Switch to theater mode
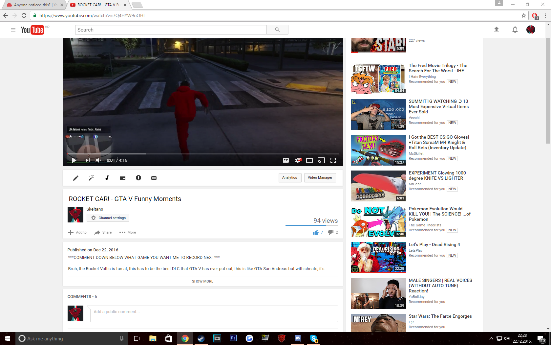 [309, 160]
